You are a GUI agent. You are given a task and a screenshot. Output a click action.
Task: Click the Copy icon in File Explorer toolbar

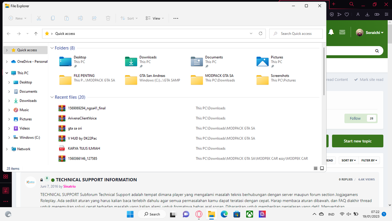[x=53, y=18]
